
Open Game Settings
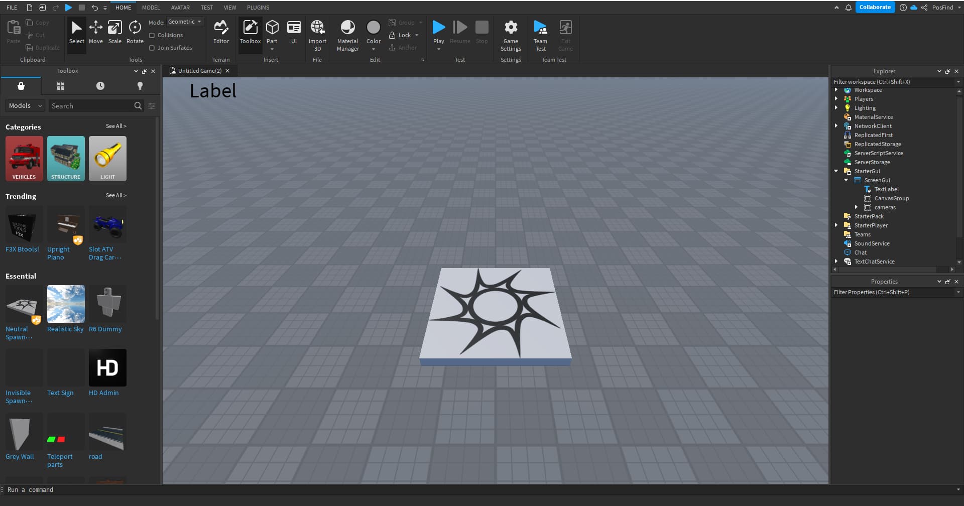click(x=511, y=35)
